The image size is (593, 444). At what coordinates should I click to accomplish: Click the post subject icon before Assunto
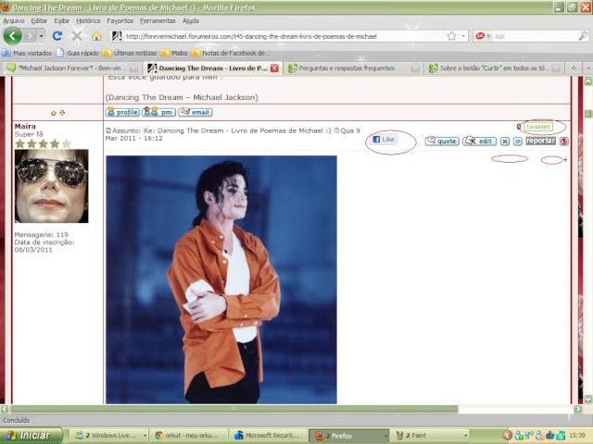pos(108,130)
